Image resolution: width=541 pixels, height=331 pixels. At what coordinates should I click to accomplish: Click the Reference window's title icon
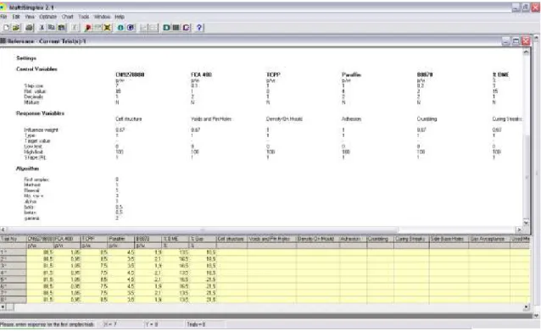click(x=3, y=41)
